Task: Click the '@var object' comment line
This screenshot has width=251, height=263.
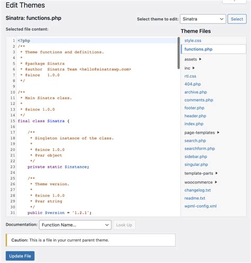Action: (46, 155)
